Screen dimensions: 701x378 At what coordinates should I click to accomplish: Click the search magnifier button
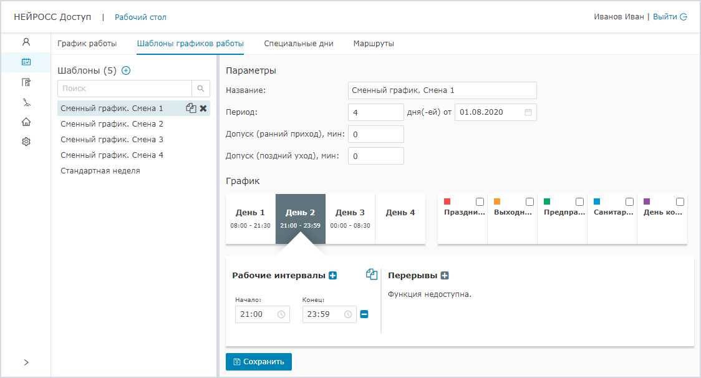201,89
